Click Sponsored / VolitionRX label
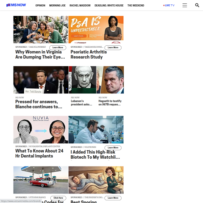 pyautogui.click(x=83, y=147)
